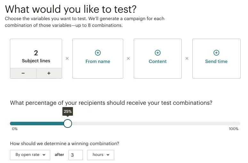Select the Content label text
Viewport: 248px width, 163px height.
pos(158,61)
